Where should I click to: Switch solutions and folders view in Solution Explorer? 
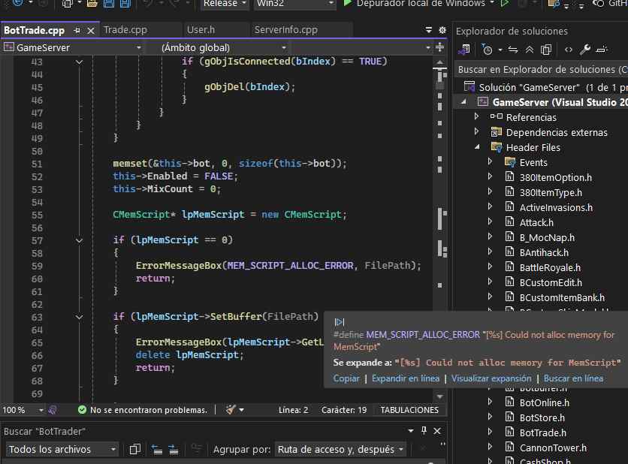click(x=464, y=50)
